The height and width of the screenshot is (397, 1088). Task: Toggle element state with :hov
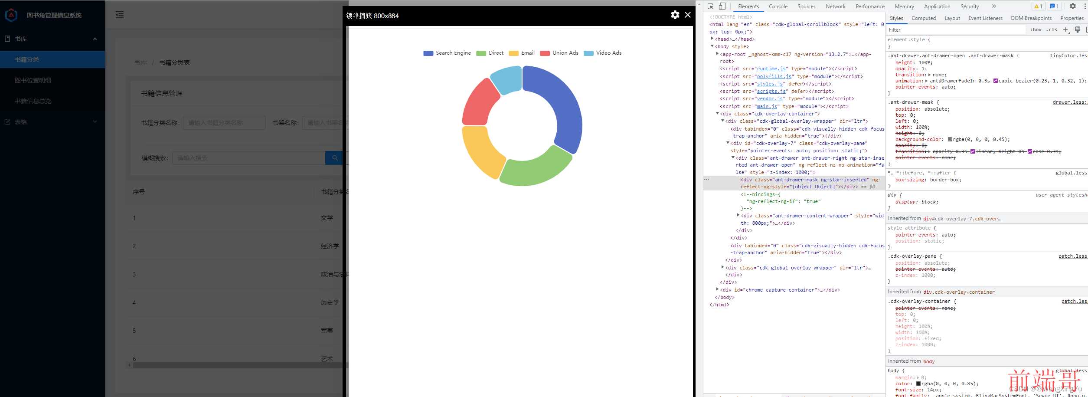[1036, 30]
